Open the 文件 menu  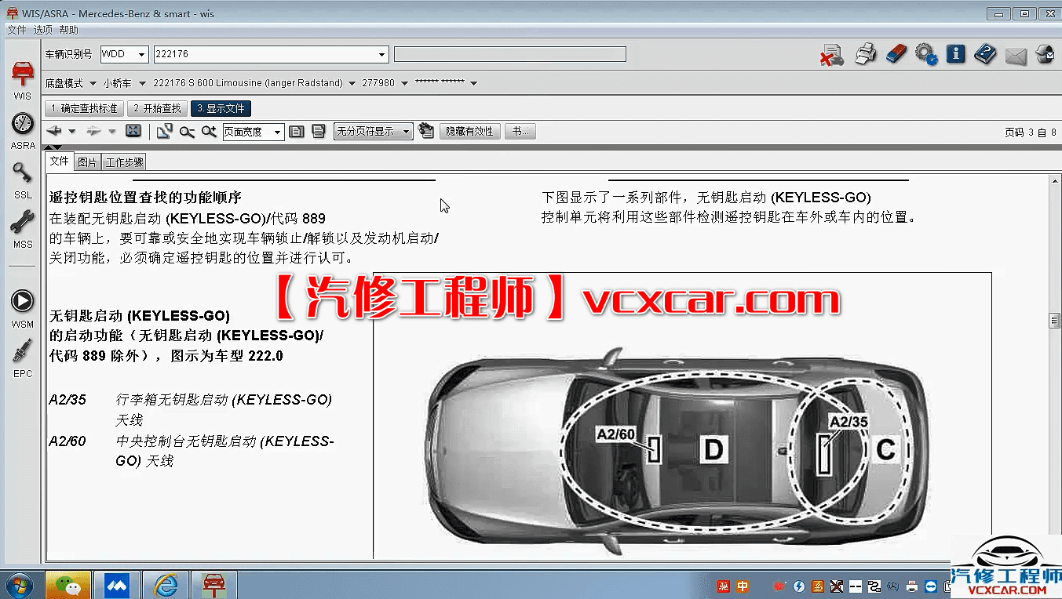[16, 29]
